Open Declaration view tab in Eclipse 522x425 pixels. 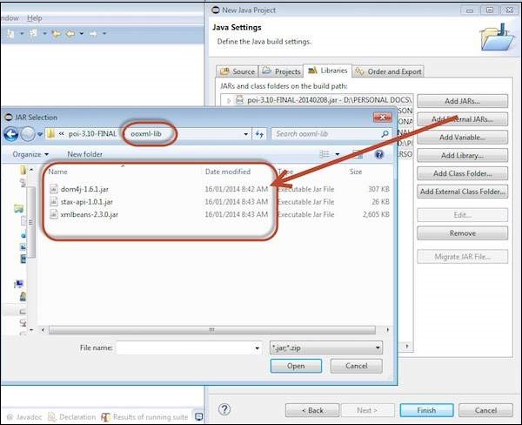click(72, 417)
